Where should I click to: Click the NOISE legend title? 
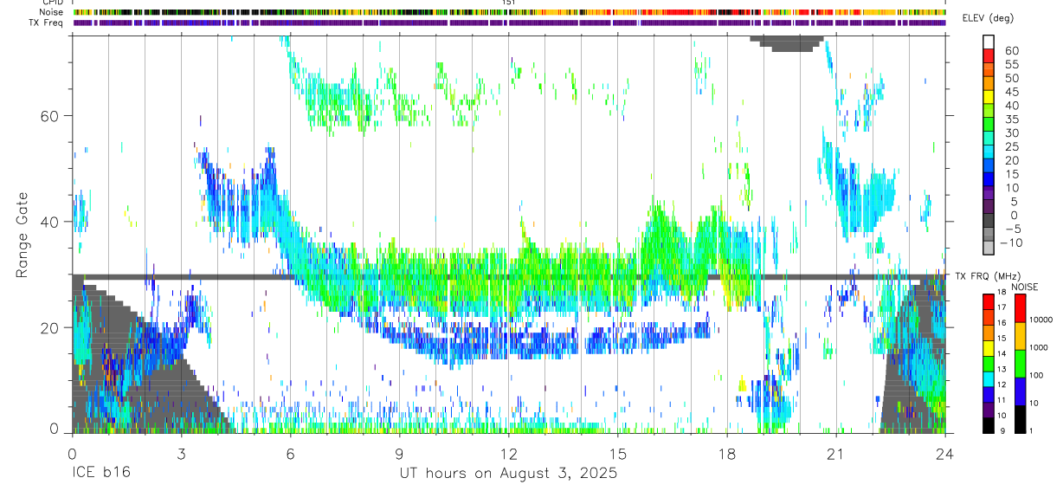tap(1027, 287)
